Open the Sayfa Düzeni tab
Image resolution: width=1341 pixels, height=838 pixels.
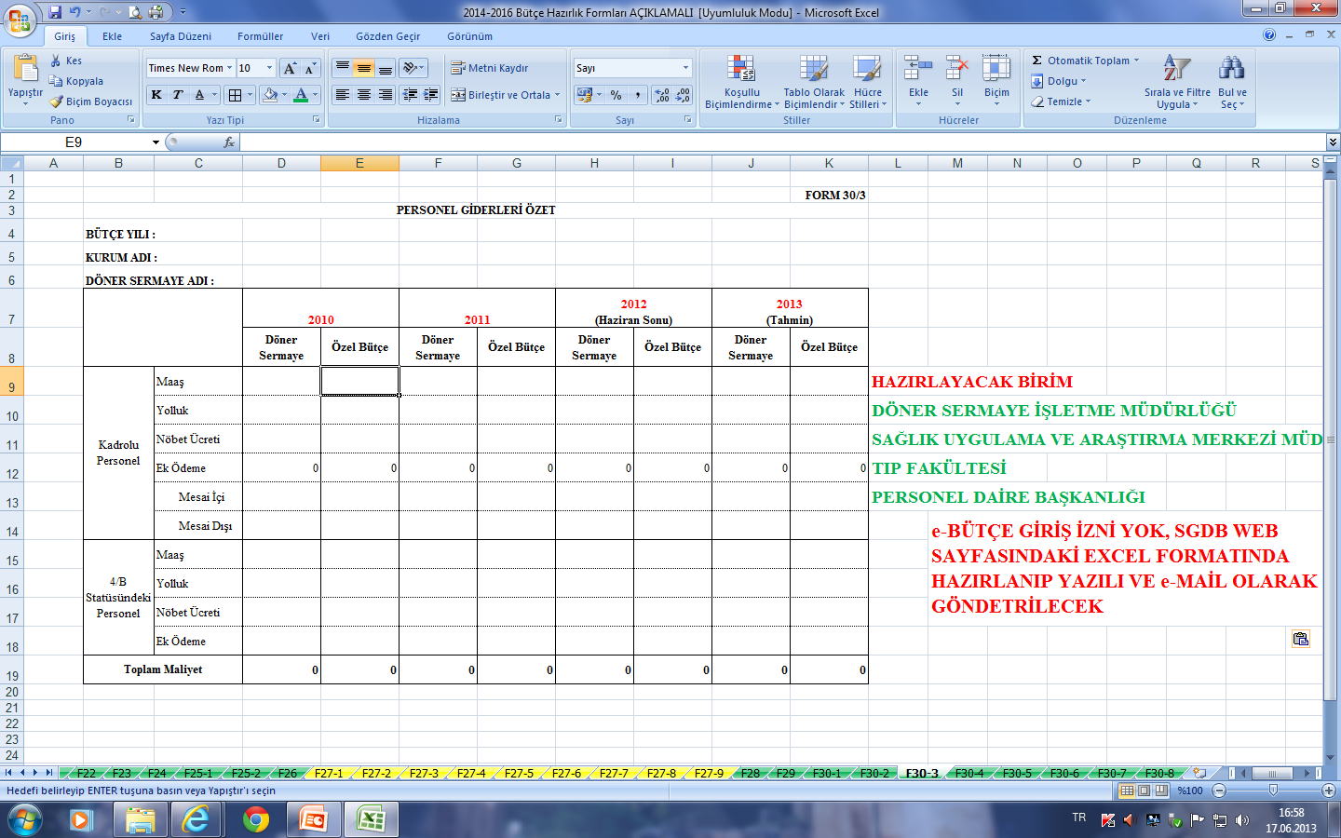tap(181, 36)
